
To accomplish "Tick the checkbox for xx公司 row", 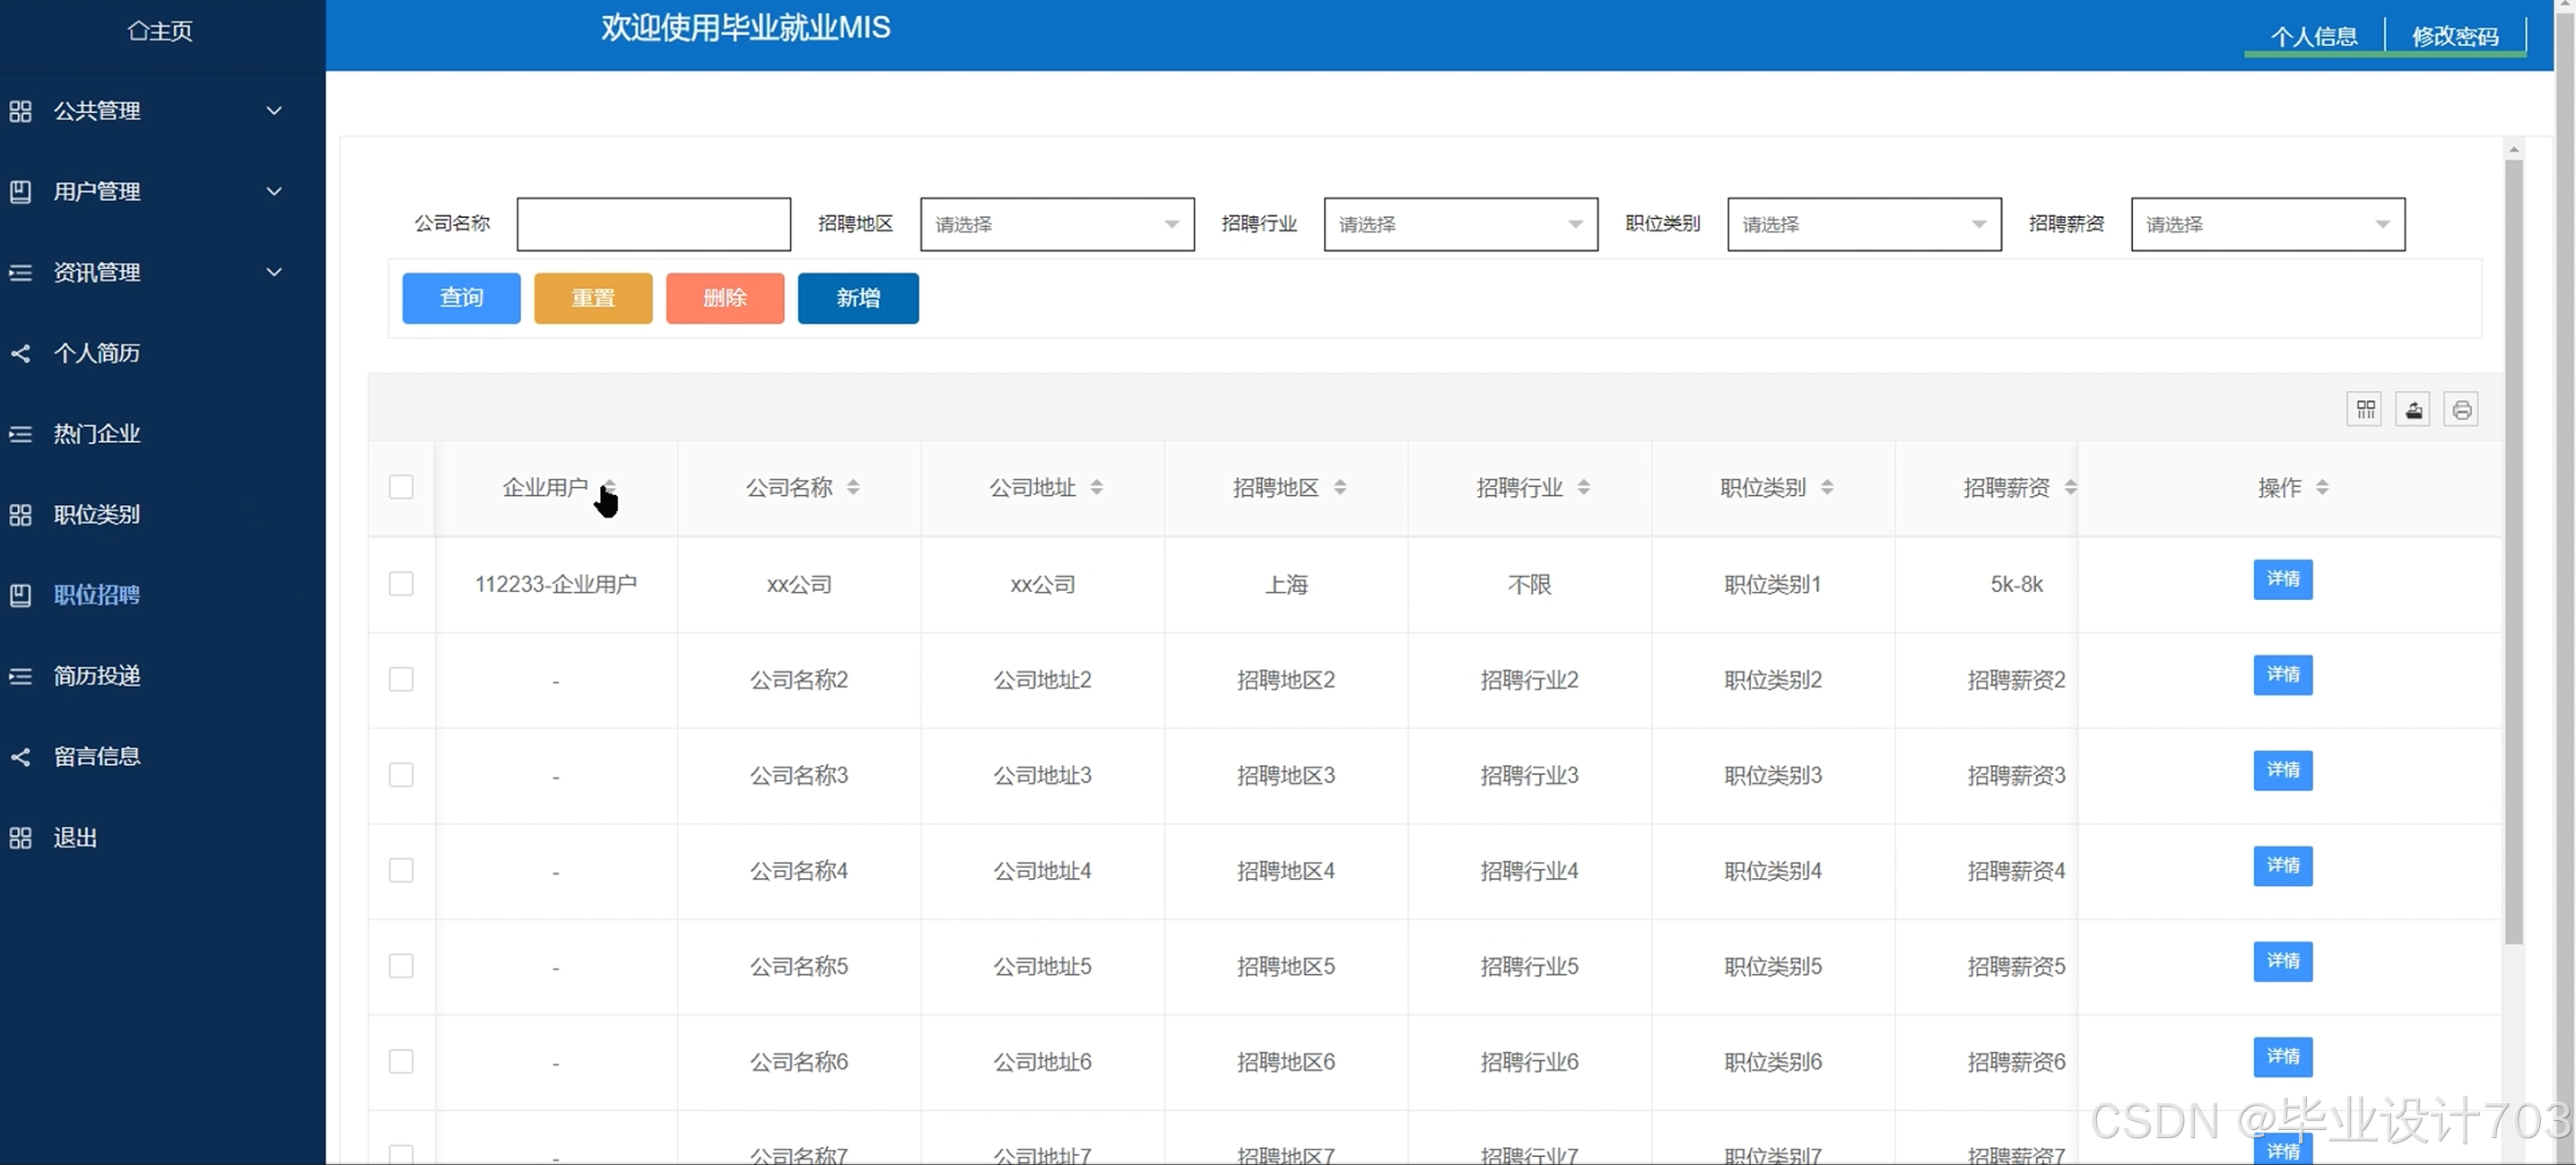I will tap(401, 584).
